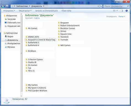
Task: Select the Rockstar Games folder icon
Action: [59, 28]
